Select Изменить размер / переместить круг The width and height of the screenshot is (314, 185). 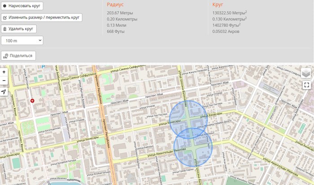point(42,17)
